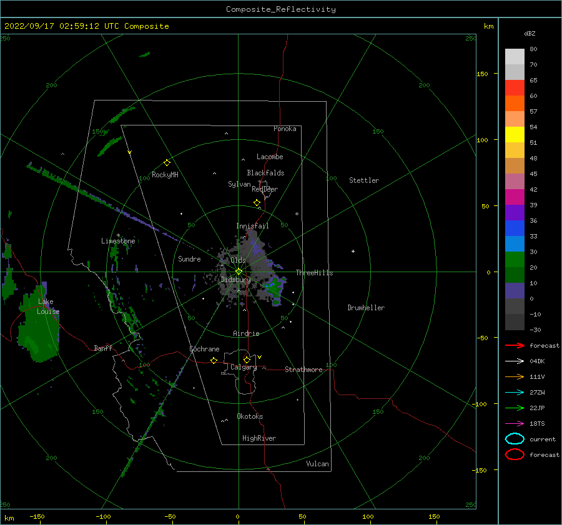Click the Sylvan label

239,185
